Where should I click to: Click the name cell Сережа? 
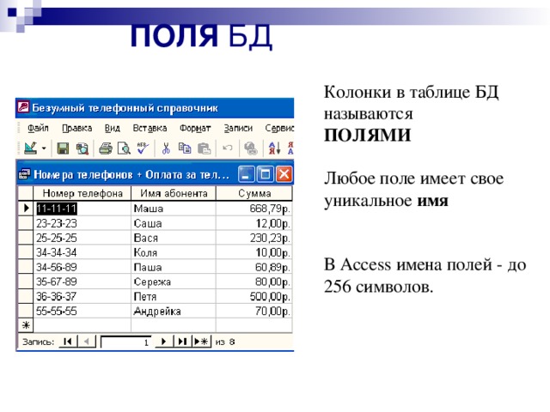(174, 282)
